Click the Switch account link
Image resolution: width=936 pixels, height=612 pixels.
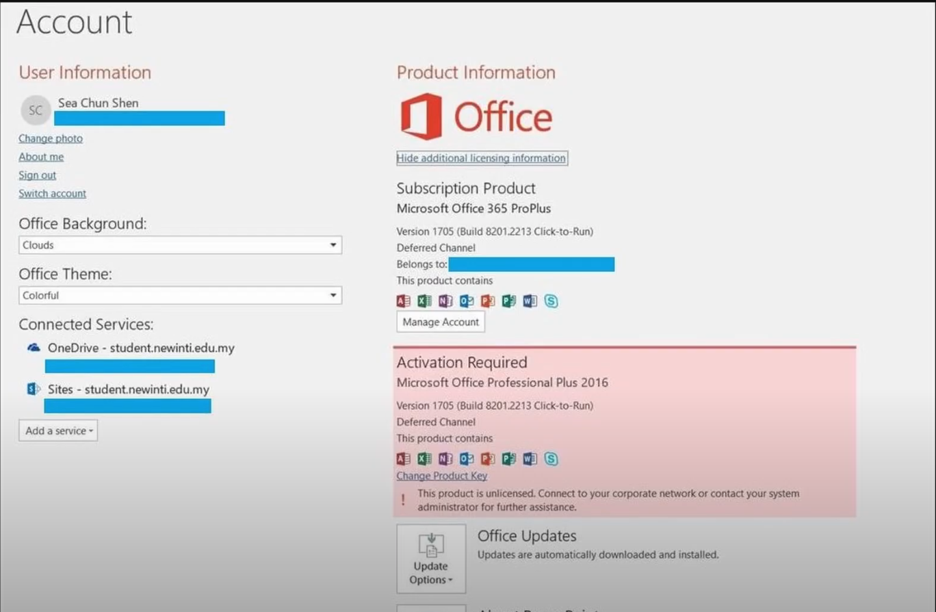[x=53, y=194]
